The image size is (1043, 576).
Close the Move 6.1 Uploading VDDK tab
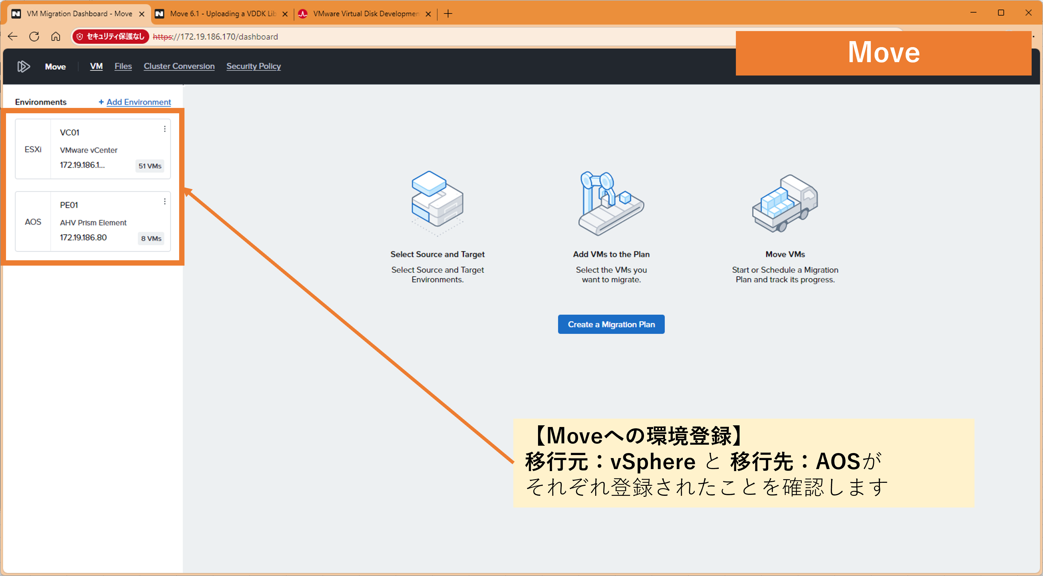click(x=285, y=14)
